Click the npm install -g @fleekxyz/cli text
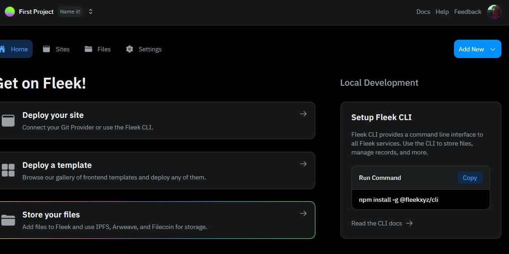This screenshot has height=254, width=509. point(399,200)
